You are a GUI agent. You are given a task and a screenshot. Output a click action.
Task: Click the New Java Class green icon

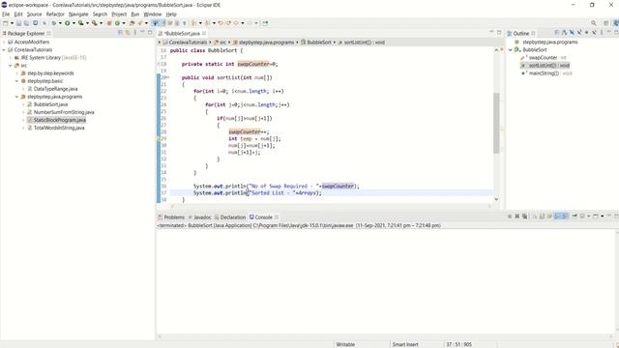[117, 23]
